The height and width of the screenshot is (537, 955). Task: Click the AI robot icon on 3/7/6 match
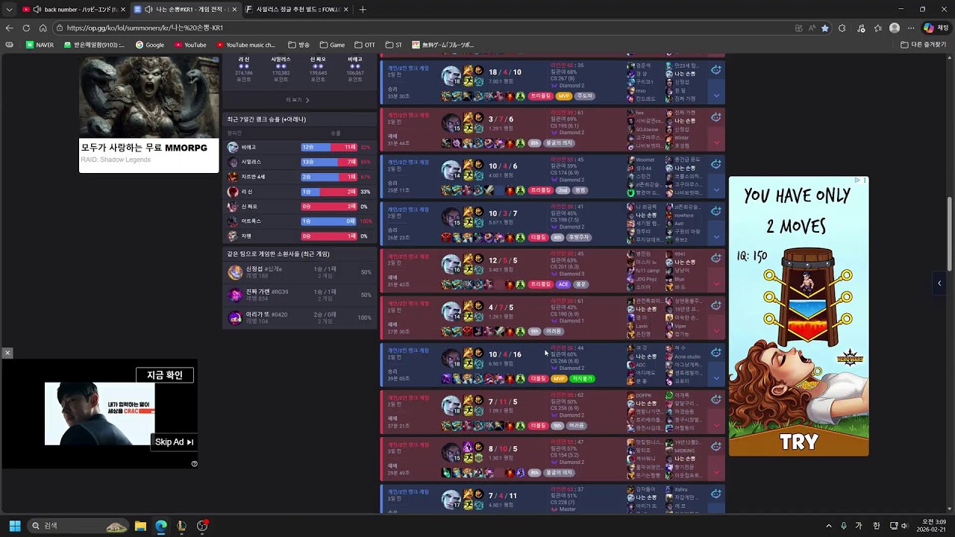[716, 117]
